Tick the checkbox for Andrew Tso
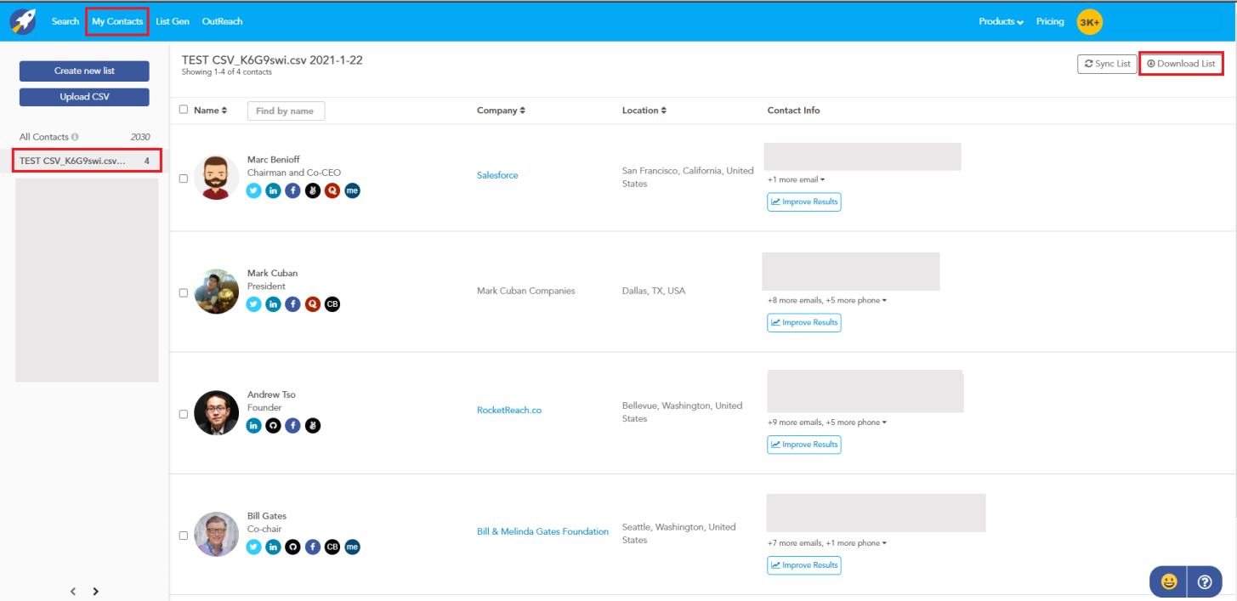 point(184,414)
